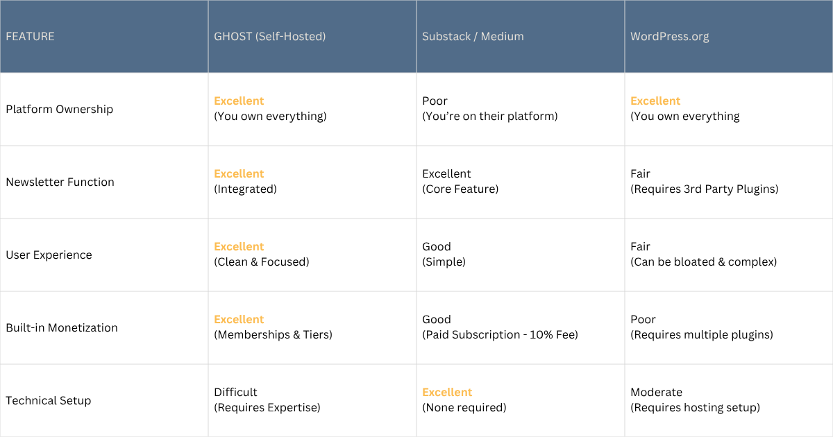833x437 pixels.
Task: Click the User Experience row label
Action: (x=104, y=255)
